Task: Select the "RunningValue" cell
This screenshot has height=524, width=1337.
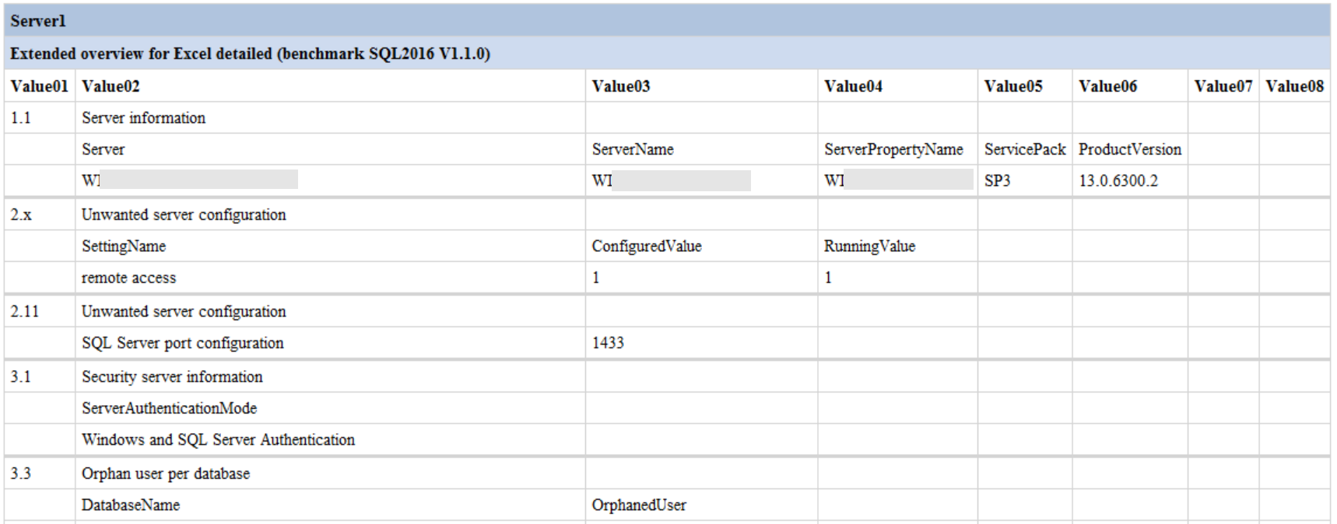Action: tap(869, 246)
